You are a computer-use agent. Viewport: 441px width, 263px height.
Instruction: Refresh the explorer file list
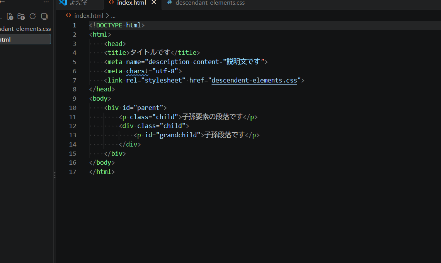click(x=32, y=16)
